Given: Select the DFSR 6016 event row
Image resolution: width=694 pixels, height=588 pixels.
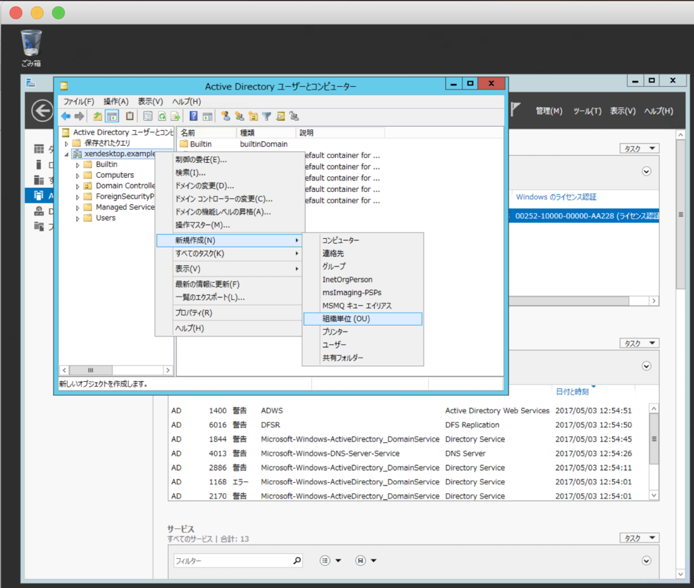Looking at the screenshot, I should pos(407,425).
